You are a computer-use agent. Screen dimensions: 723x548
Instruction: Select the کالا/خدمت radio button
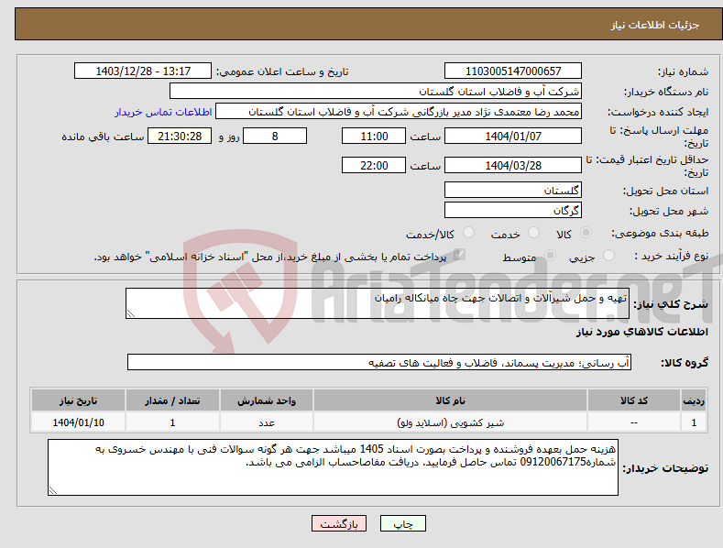pyautogui.click(x=468, y=233)
